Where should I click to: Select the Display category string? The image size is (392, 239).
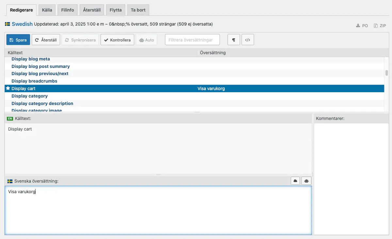29,96
